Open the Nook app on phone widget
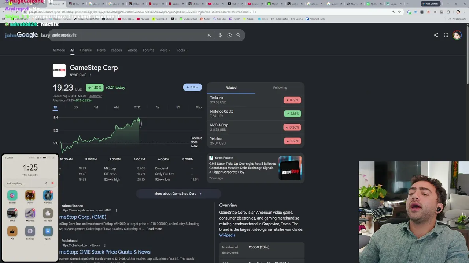Image resolution: width=469 pixels, height=263 pixels. 30,196
